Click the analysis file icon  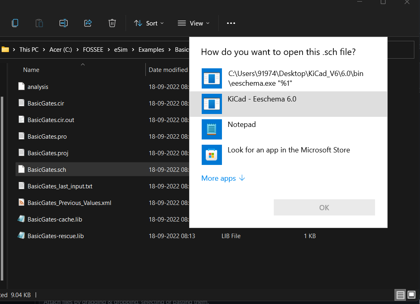tap(21, 87)
